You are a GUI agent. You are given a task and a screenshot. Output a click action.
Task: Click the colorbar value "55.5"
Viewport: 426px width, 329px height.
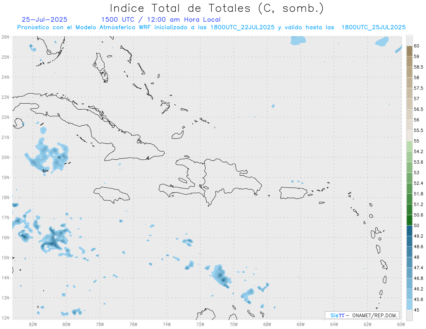[418, 130]
